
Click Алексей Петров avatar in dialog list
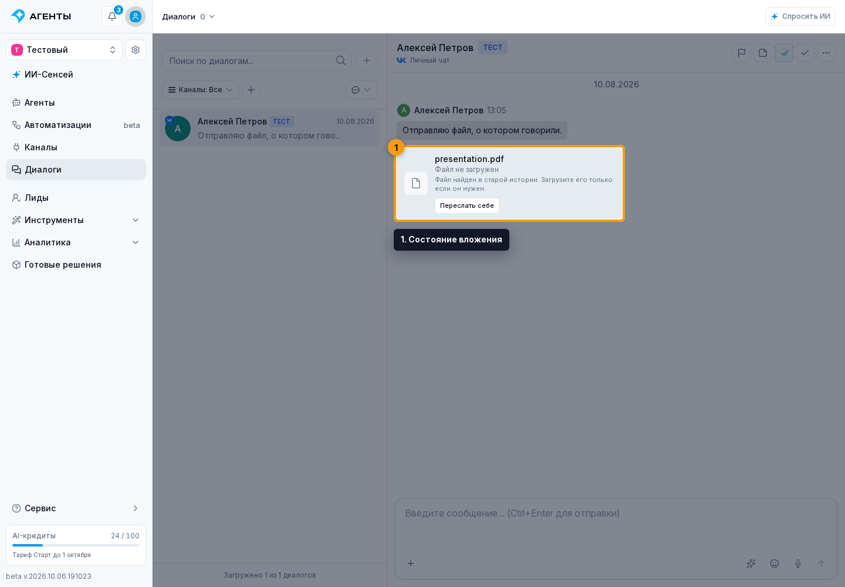(x=178, y=129)
